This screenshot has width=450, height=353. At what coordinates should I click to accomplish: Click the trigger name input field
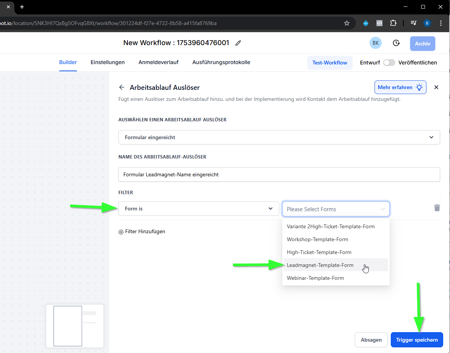[279, 174]
